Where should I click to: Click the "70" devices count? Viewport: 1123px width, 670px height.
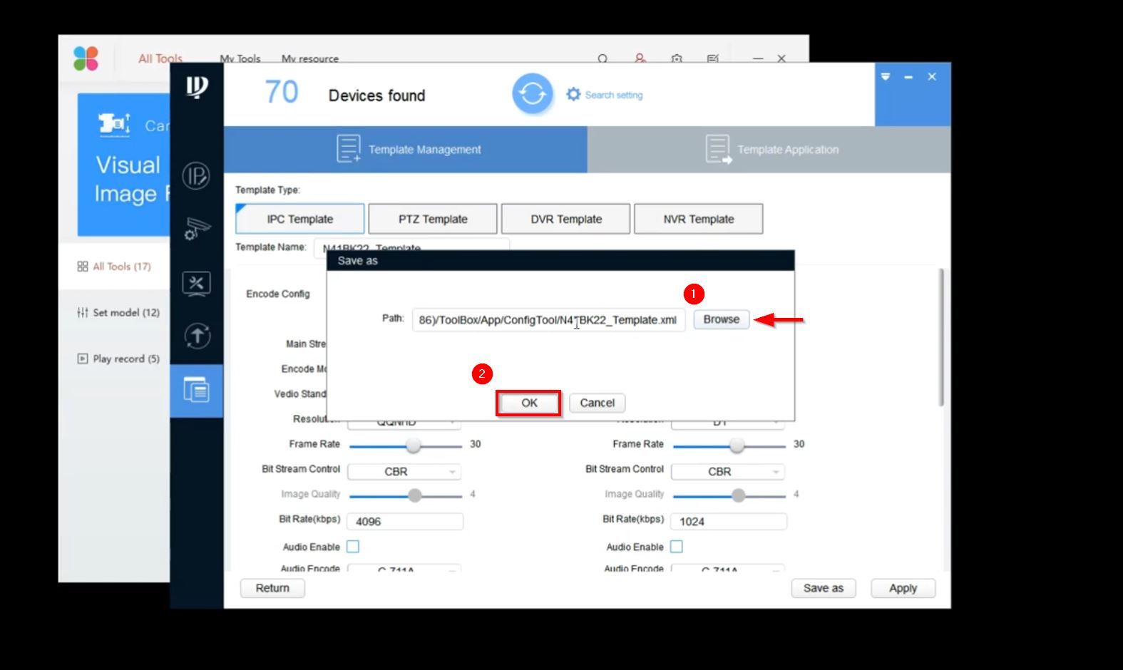pyautogui.click(x=282, y=93)
